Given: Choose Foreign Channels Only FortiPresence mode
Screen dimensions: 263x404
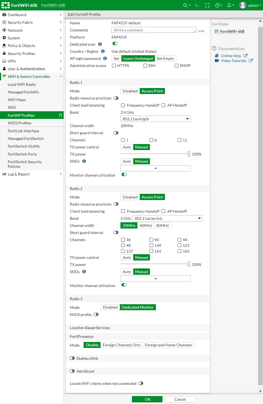Looking at the screenshot, I should tap(122, 345).
